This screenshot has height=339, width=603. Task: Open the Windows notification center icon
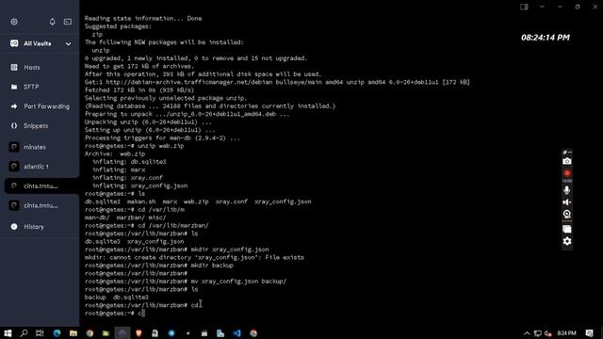(589, 333)
